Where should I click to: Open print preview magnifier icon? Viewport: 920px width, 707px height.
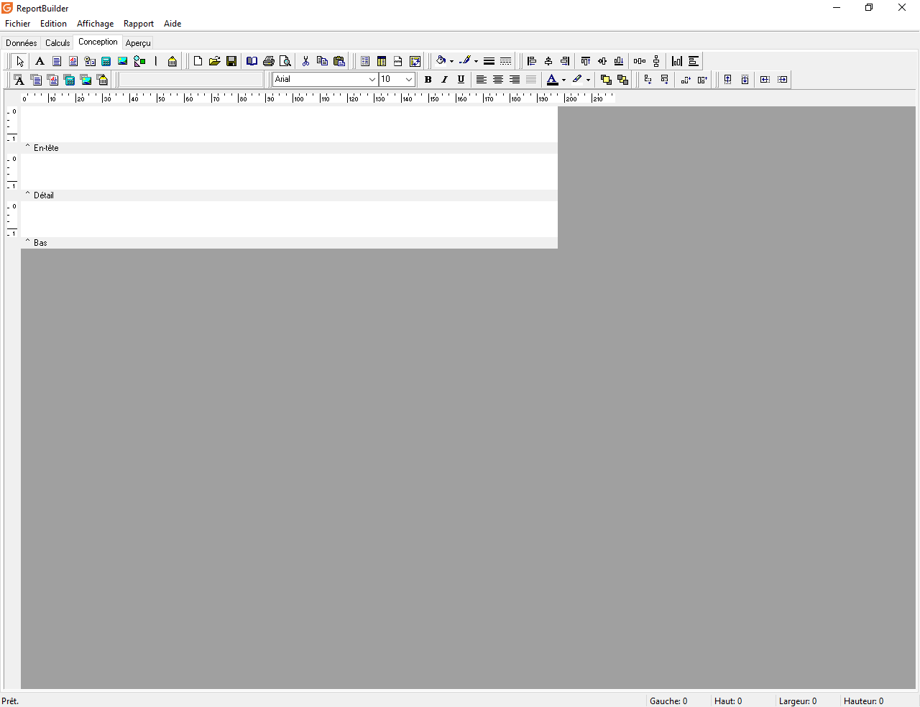[285, 61]
